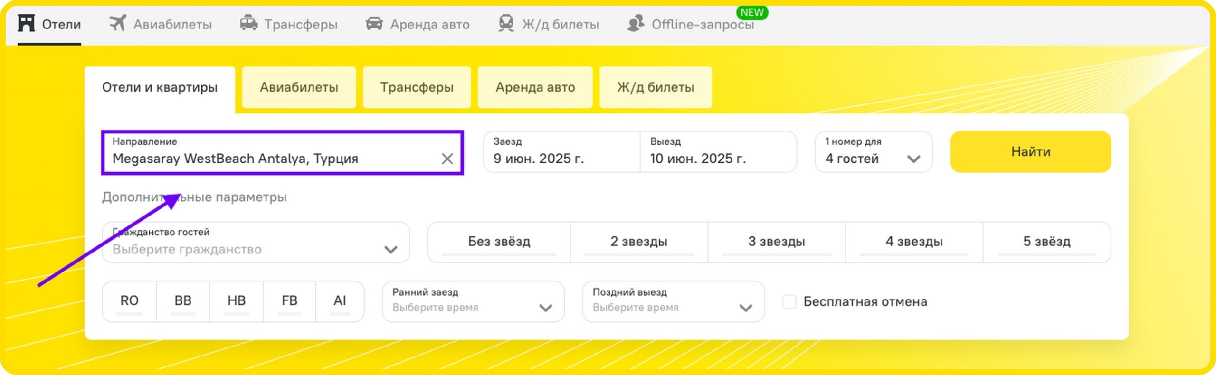Switch to the Ж/д билеты search tab
This screenshot has width=1216, height=375.
pos(655,87)
